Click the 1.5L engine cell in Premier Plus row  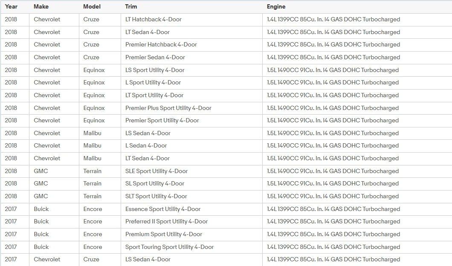333,108
